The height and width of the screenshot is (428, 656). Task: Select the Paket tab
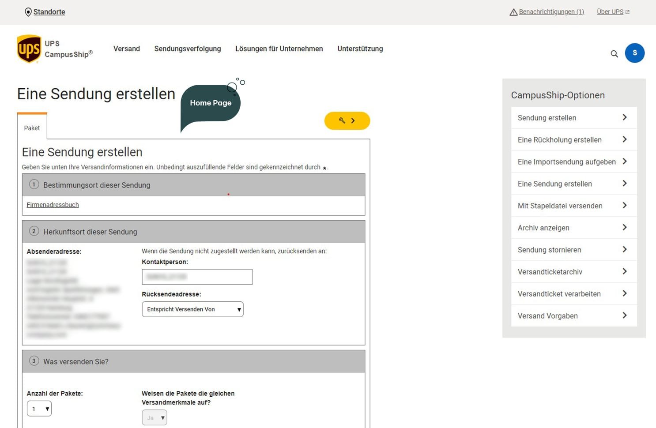tap(32, 128)
